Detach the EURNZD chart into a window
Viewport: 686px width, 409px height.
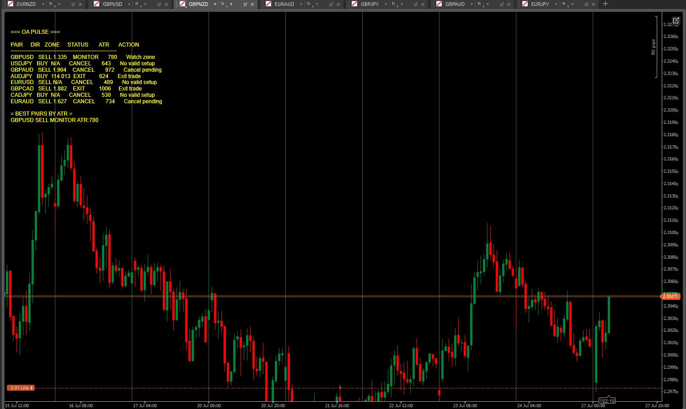coord(73,4)
